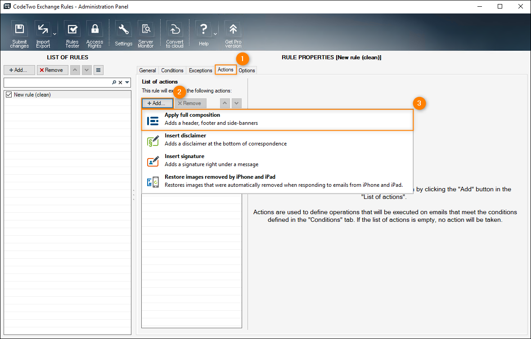Open the Server Monitor

point(146,35)
